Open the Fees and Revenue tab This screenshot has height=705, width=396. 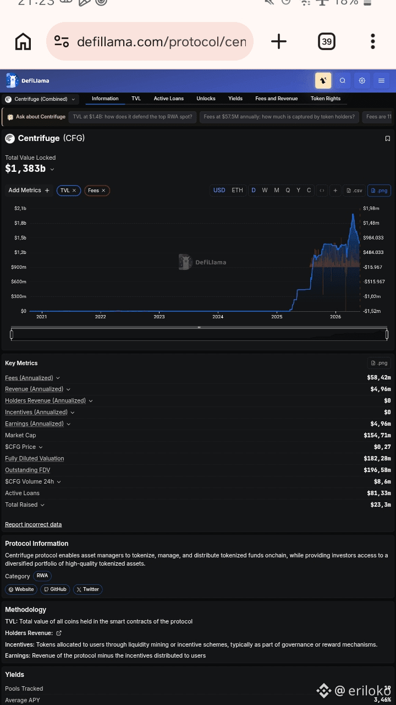(277, 99)
